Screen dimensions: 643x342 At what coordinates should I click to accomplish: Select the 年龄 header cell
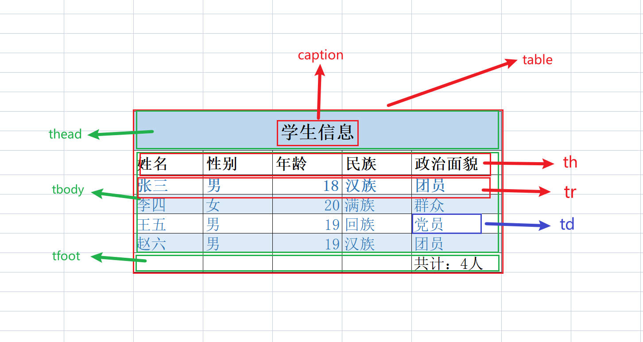pyautogui.click(x=307, y=164)
